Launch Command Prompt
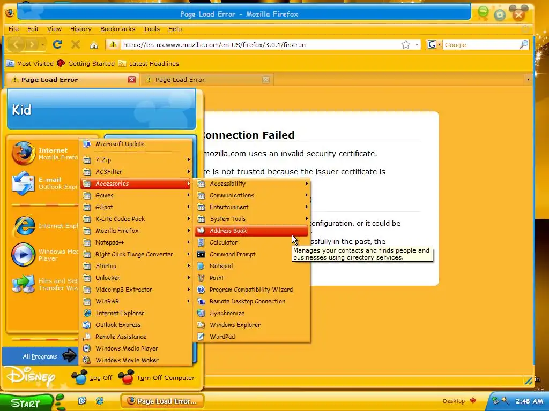 pos(251,254)
